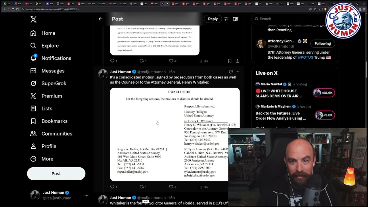Open @realjusthuman handle on motion tweet
368x207 pixels.
pos(151,72)
